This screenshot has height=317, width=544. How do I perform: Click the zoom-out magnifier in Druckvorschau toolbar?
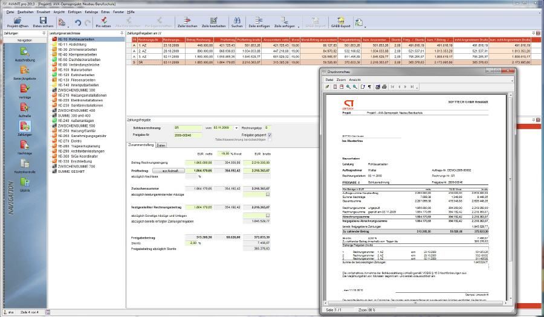tap(355, 87)
